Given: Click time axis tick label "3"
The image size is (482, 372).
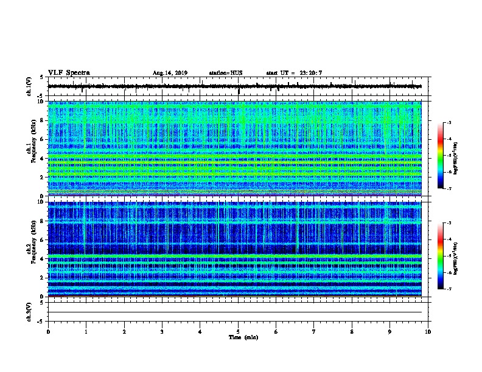Looking at the screenshot, I should point(162,331).
